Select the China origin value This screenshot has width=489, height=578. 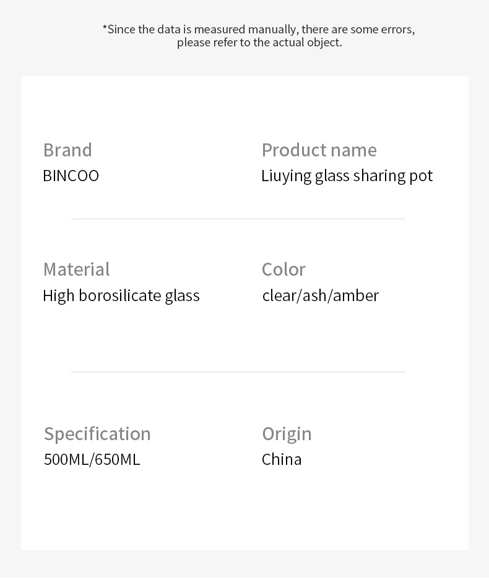(x=282, y=460)
